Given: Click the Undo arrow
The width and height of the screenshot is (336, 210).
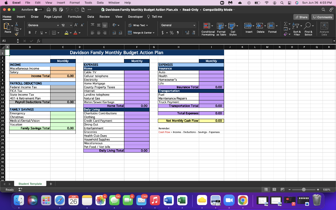Looking at the screenshot, I should click(x=68, y=10).
